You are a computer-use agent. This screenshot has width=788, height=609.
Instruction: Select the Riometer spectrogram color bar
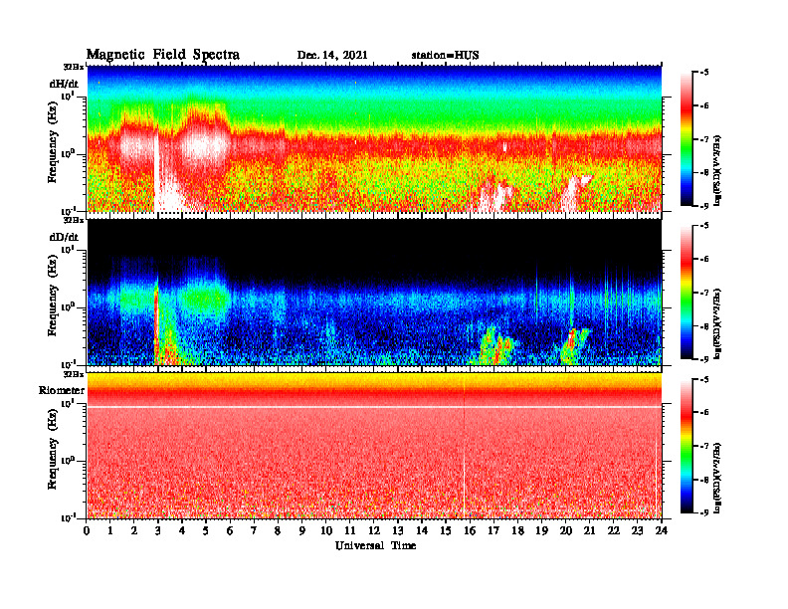click(x=686, y=446)
